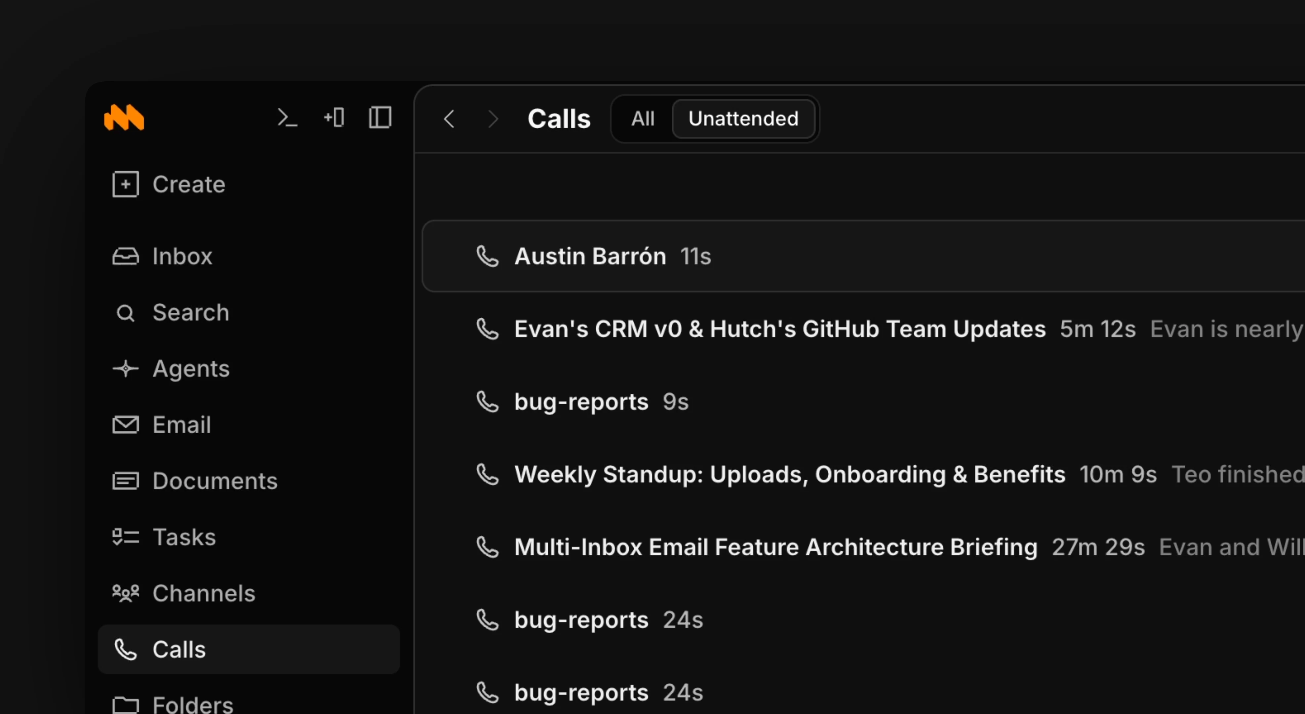Viewport: 1305px width, 714px height.
Task: Click the Folders folder icon
Action: click(x=125, y=705)
